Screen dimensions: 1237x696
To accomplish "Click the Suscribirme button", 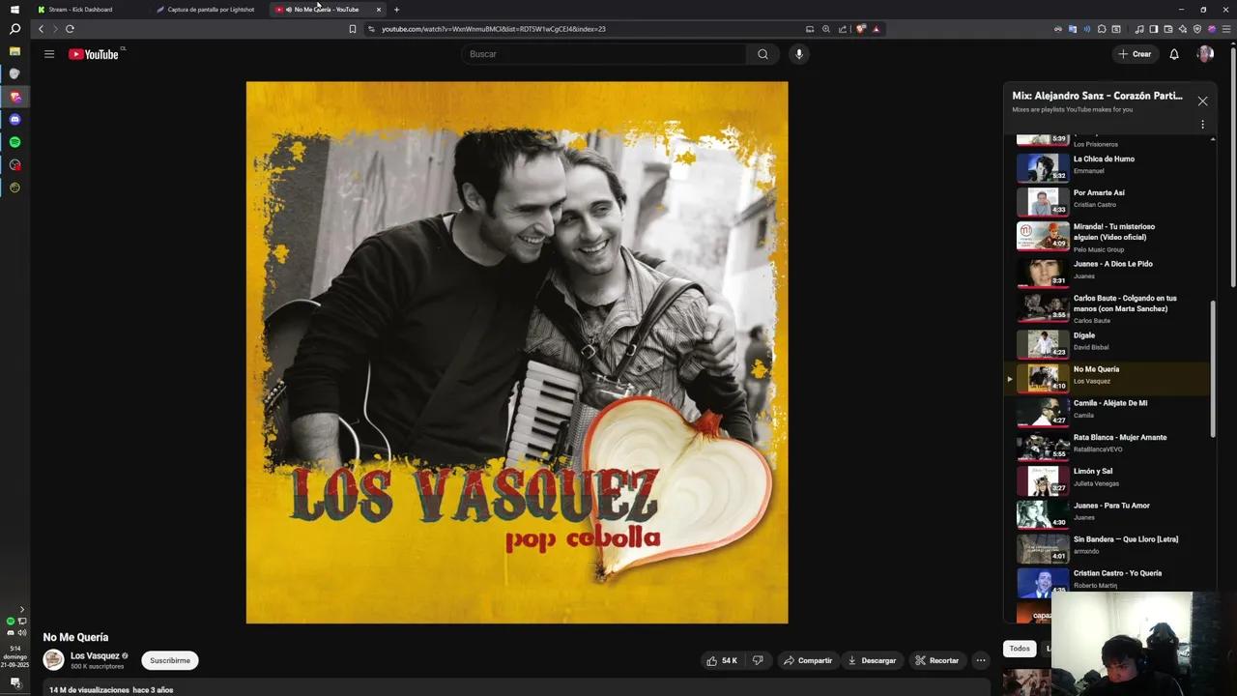I will 170,660.
